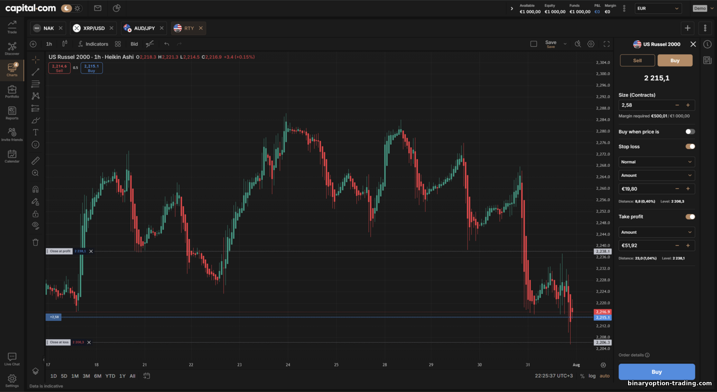Open the Calendar sidebar icon

click(x=12, y=156)
